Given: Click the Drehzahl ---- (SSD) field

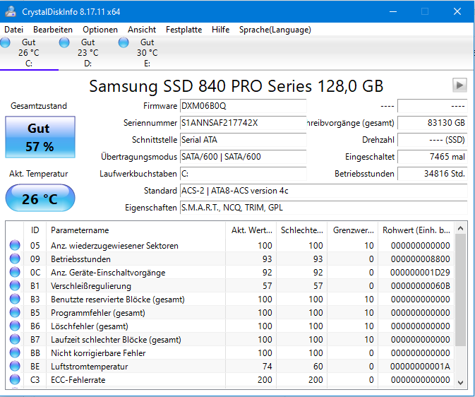Looking at the screenshot, I should tap(432, 140).
